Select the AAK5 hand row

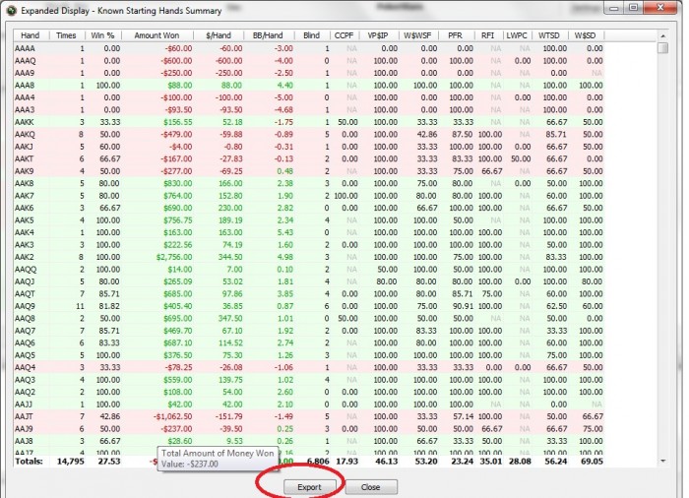tap(309, 220)
